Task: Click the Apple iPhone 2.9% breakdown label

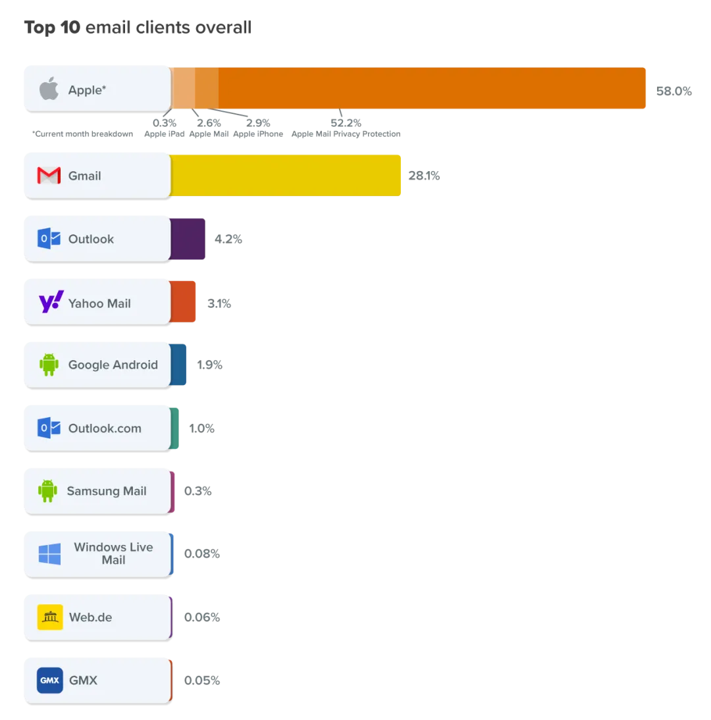Action: coord(258,128)
